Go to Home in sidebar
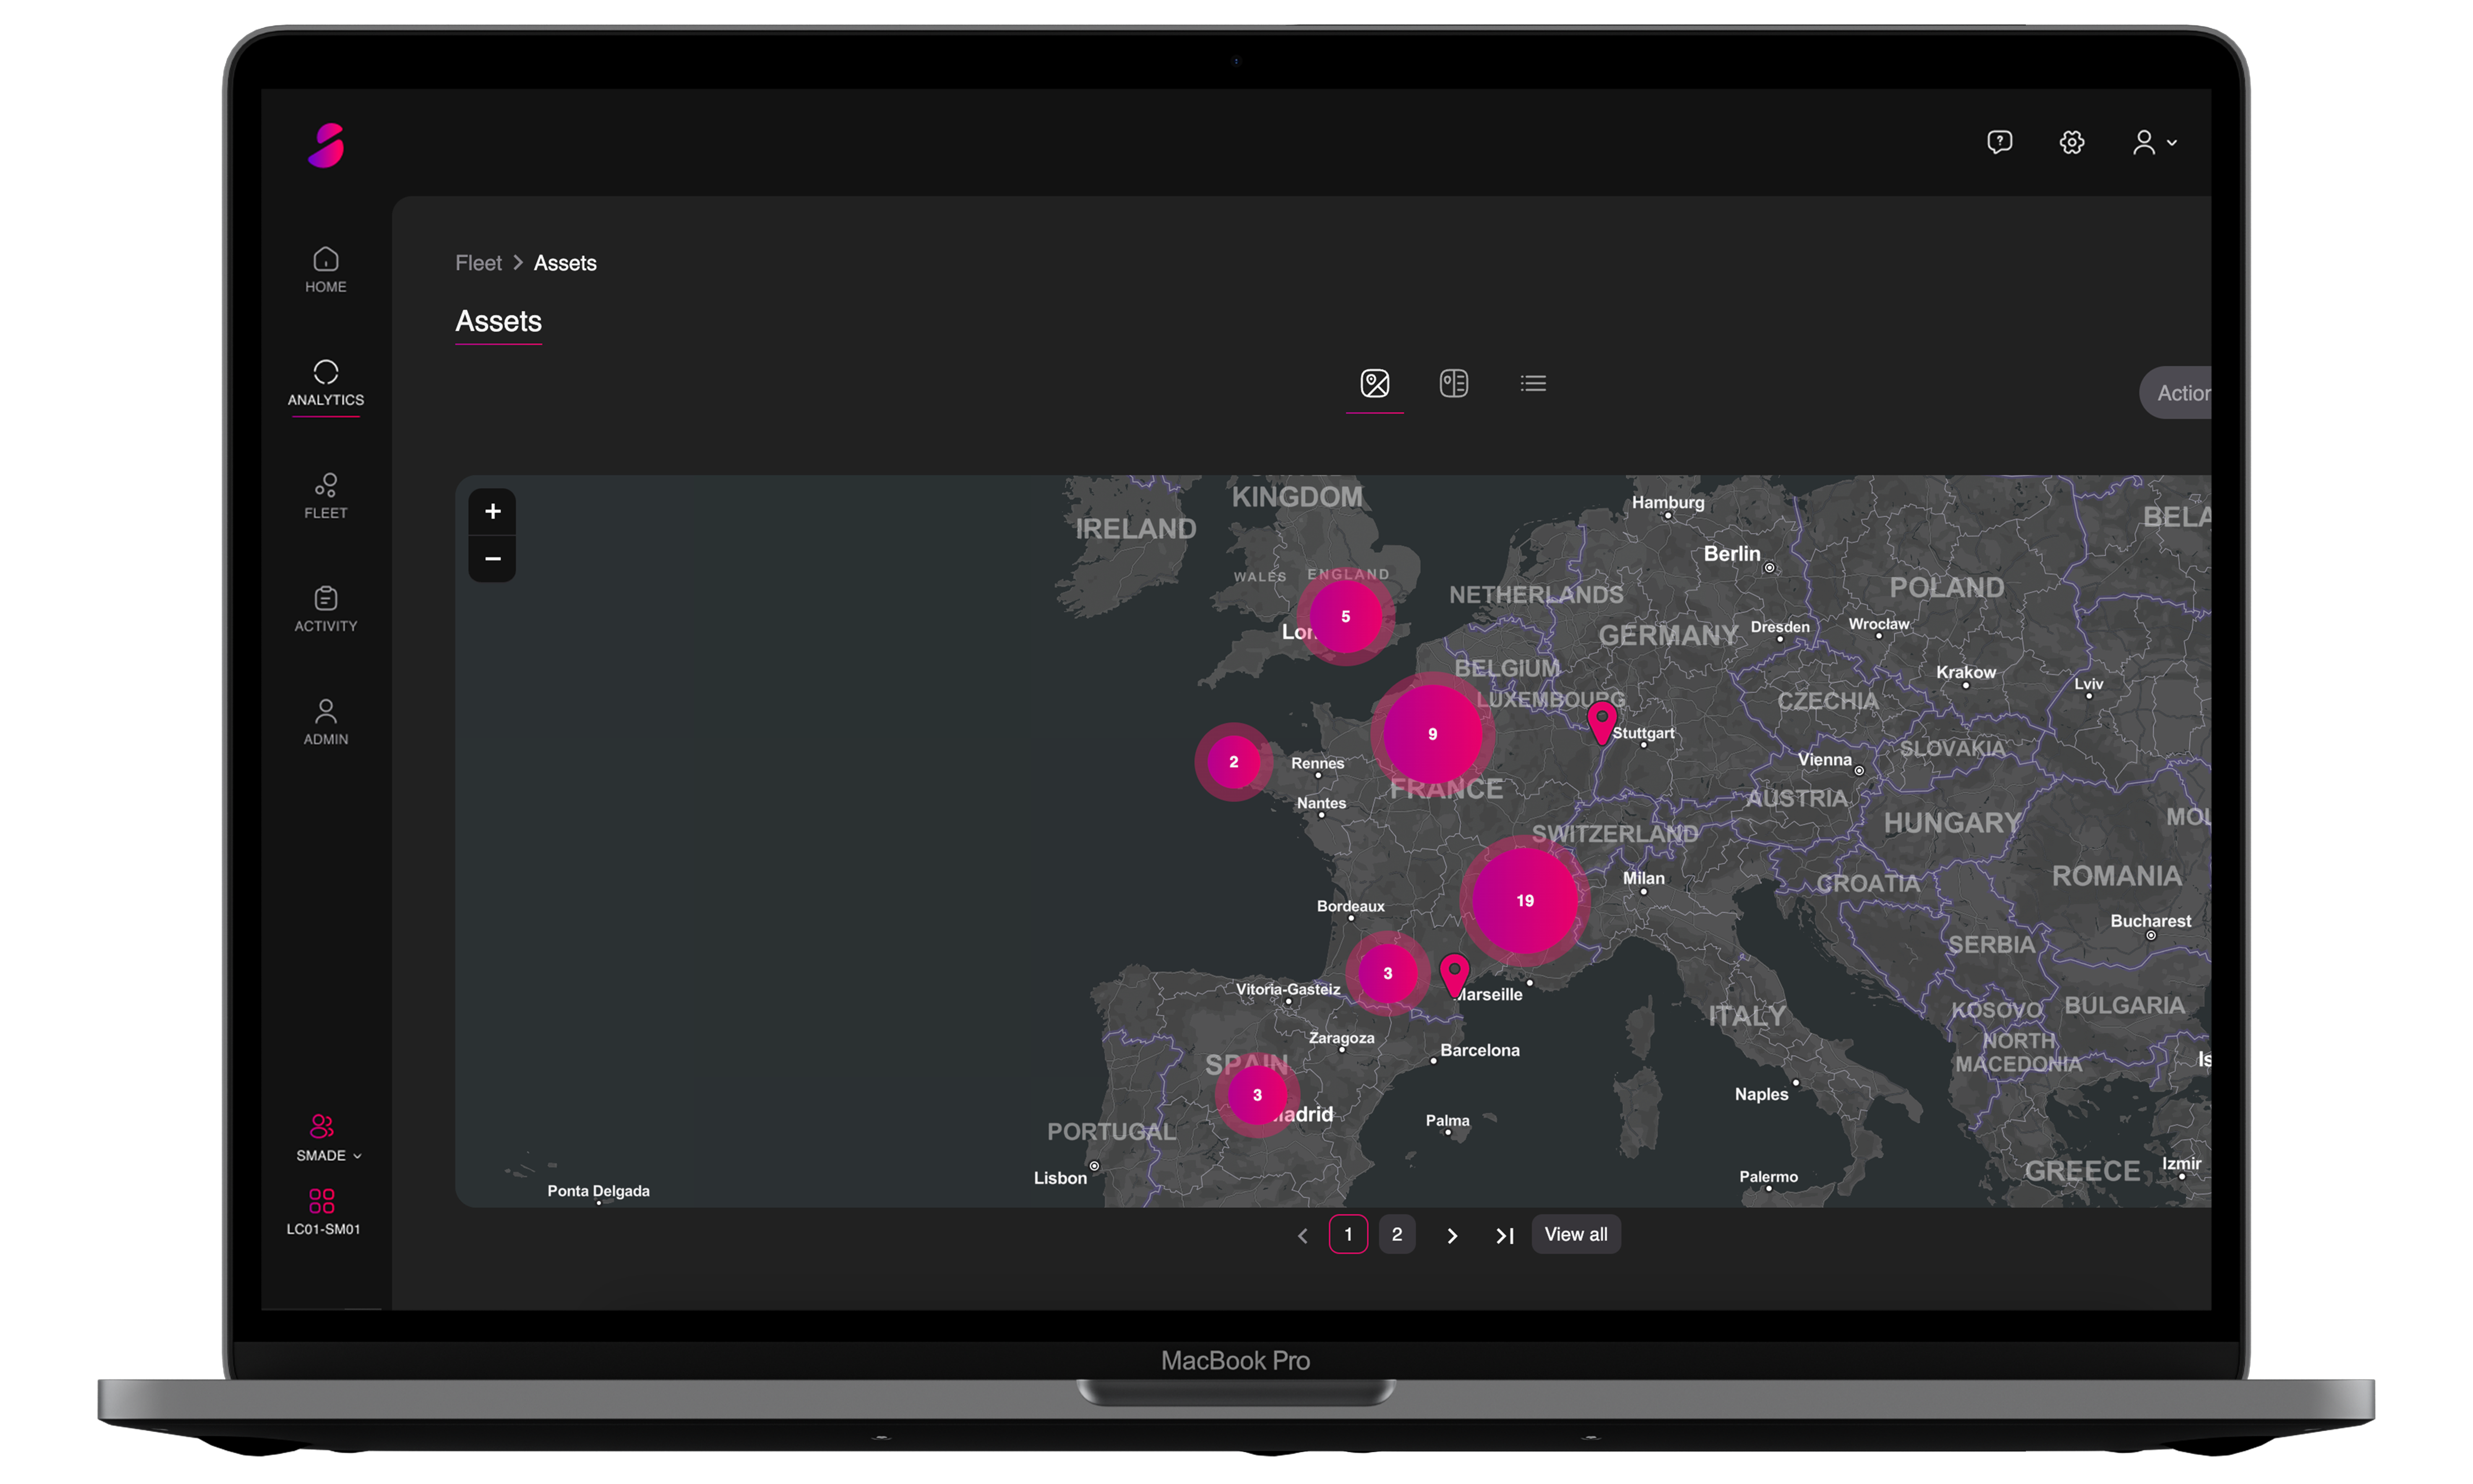This screenshot has width=2473, height=1484. point(326,270)
